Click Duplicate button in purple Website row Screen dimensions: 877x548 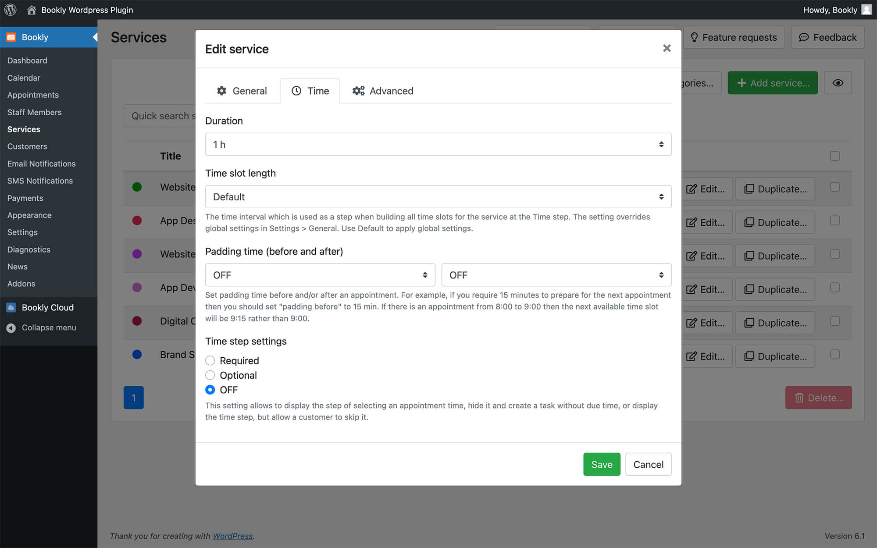775,256
